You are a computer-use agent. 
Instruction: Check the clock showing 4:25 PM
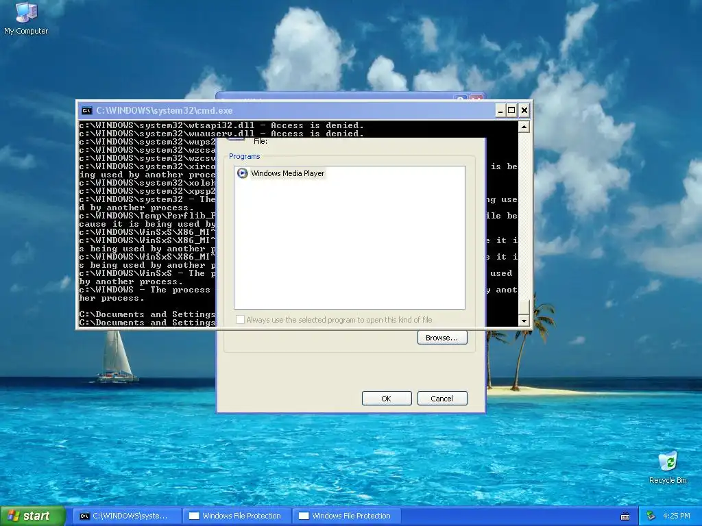(677, 516)
